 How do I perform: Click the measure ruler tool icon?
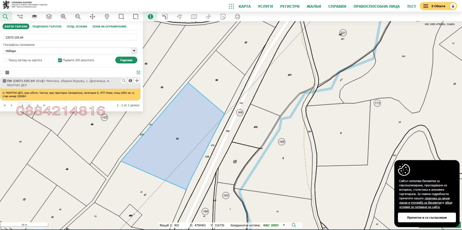tap(165, 17)
